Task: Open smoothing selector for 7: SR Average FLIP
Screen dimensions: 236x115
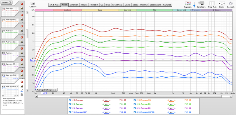Action: (106, 112)
